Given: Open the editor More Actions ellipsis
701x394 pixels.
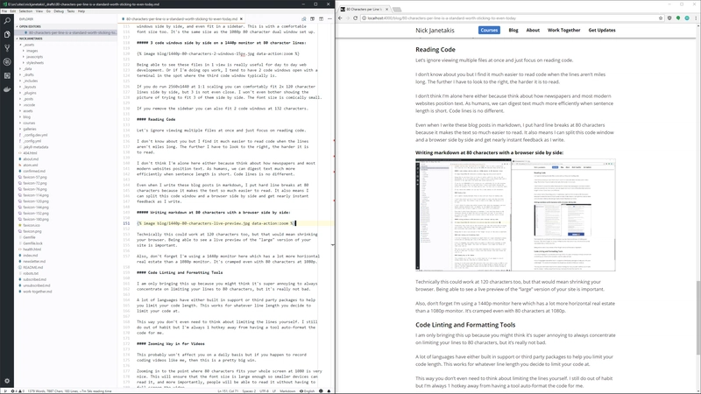Looking at the screenshot, I should pos(329,18).
